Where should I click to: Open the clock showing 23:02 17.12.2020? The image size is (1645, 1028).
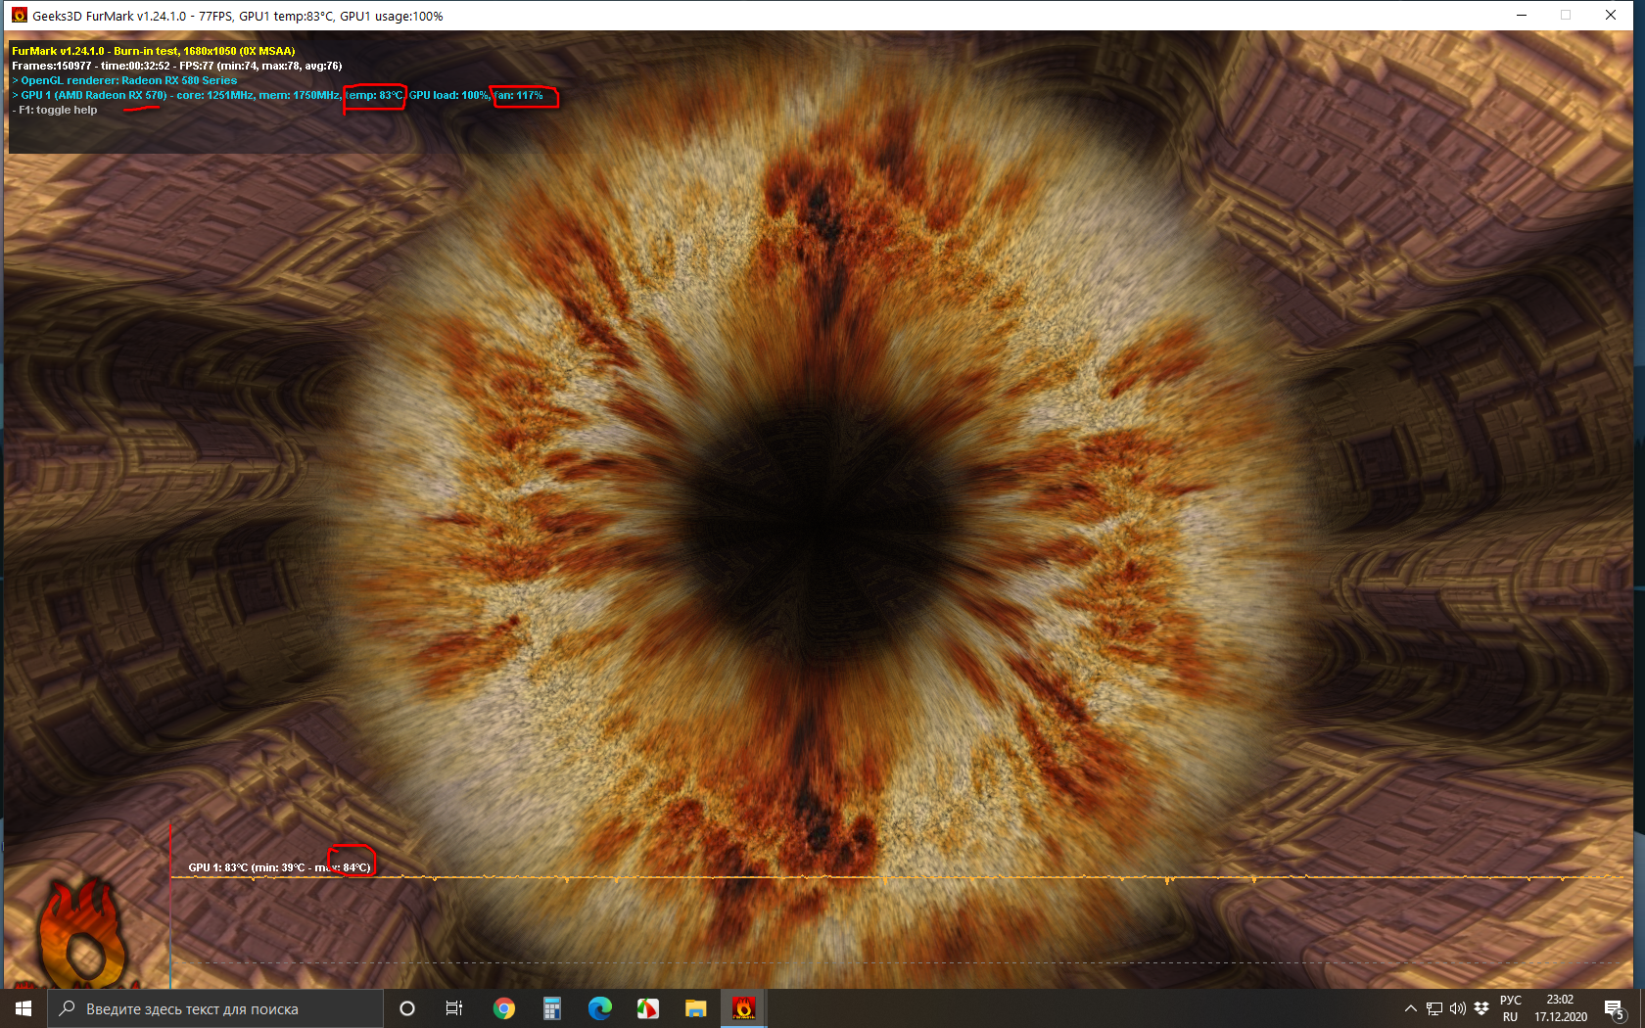point(1560,1008)
